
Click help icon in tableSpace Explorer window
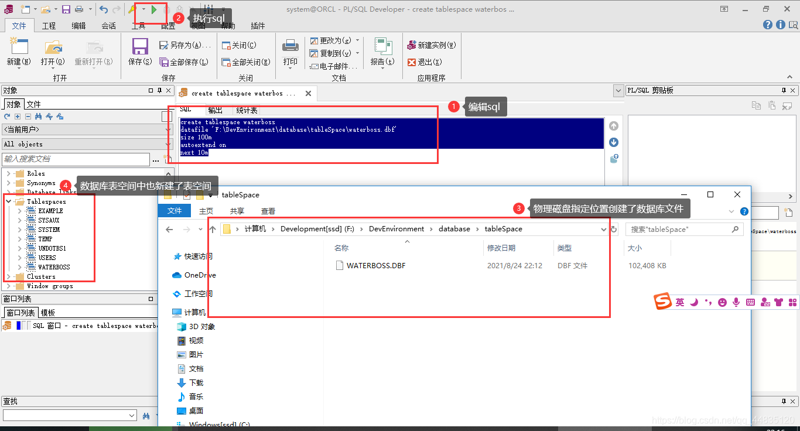(x=744, y=211)
